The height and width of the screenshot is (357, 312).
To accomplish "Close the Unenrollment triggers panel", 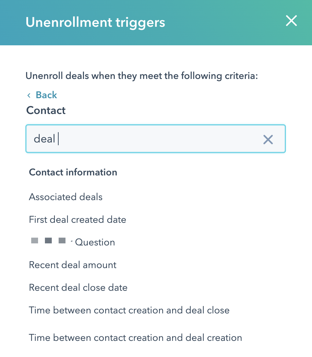I will point(291,21).
